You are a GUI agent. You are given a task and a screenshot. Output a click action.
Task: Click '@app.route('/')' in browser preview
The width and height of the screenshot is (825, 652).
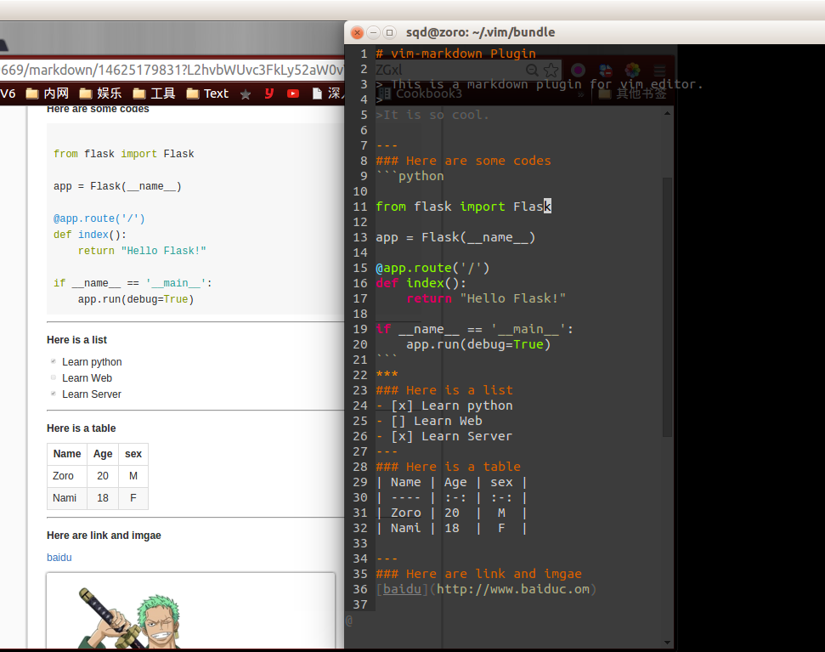pyautogui.click(x=99, y=218)
